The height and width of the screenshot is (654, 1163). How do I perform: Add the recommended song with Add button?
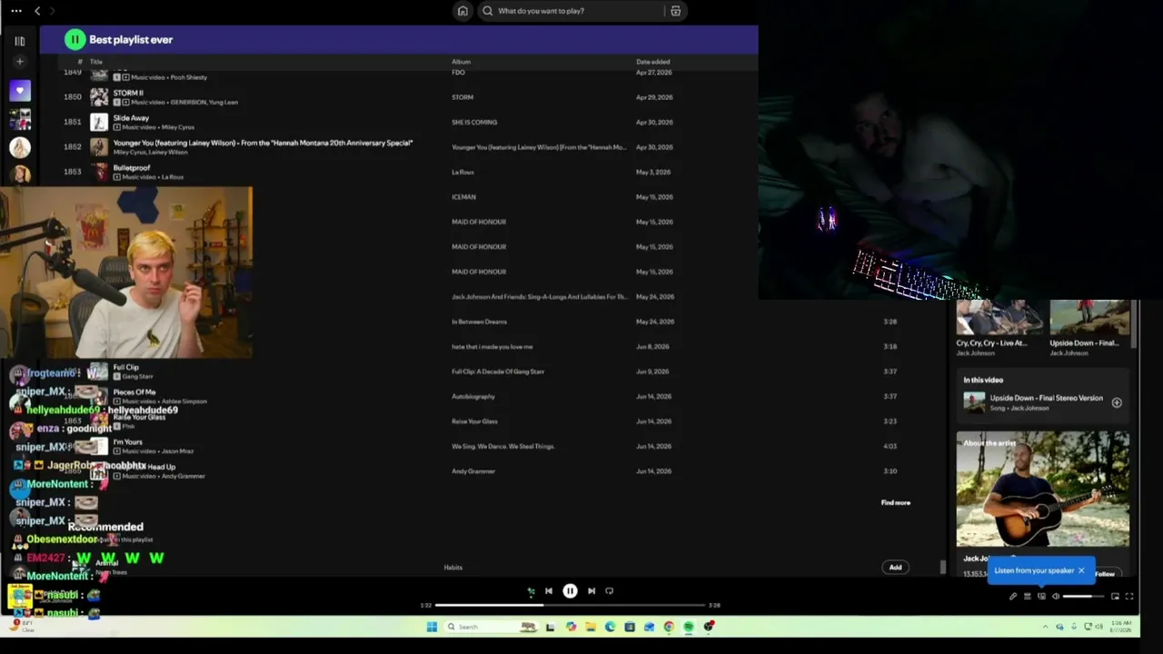[x=895, y=568]
